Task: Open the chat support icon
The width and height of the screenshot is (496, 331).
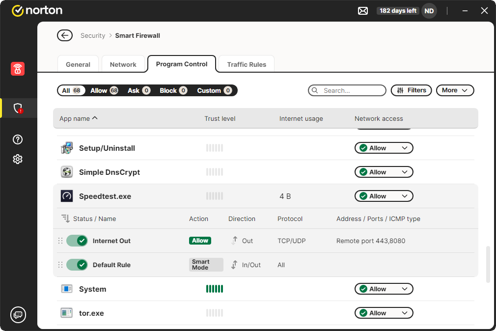Action: click(x=18, y=315)
